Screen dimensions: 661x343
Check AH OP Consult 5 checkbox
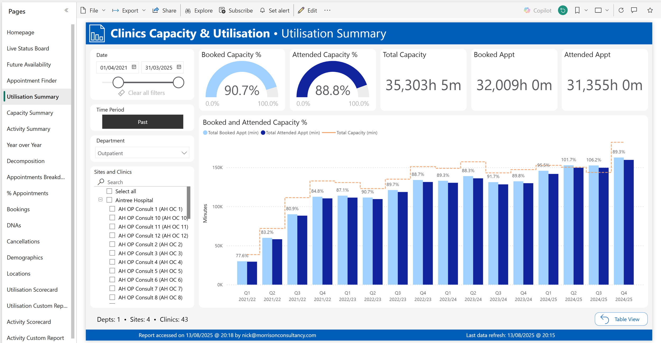112,271
